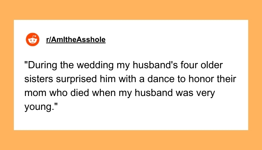Click the Reddit alien logo icon

point(32,40)
